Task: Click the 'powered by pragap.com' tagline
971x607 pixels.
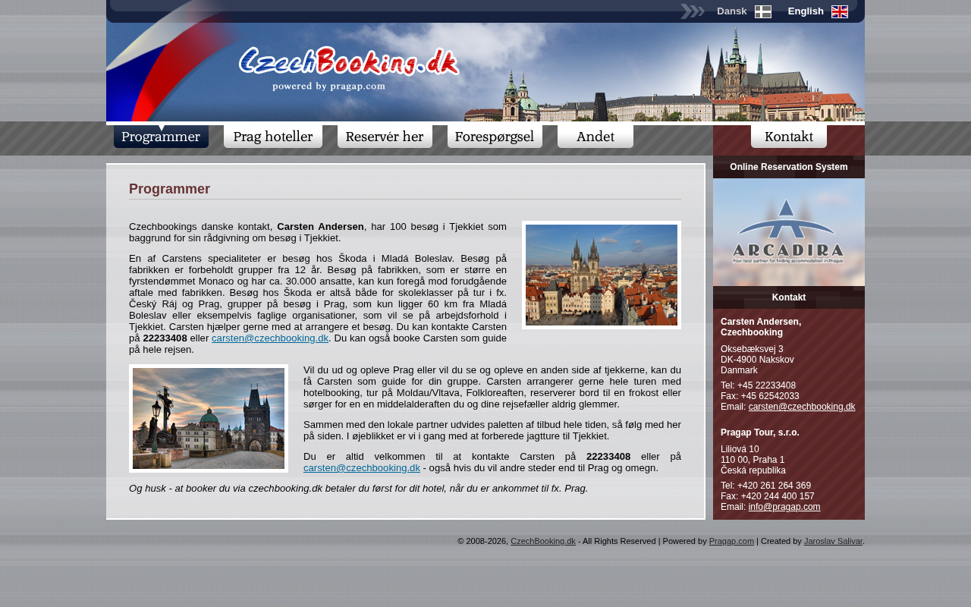Action: [328, 86]
